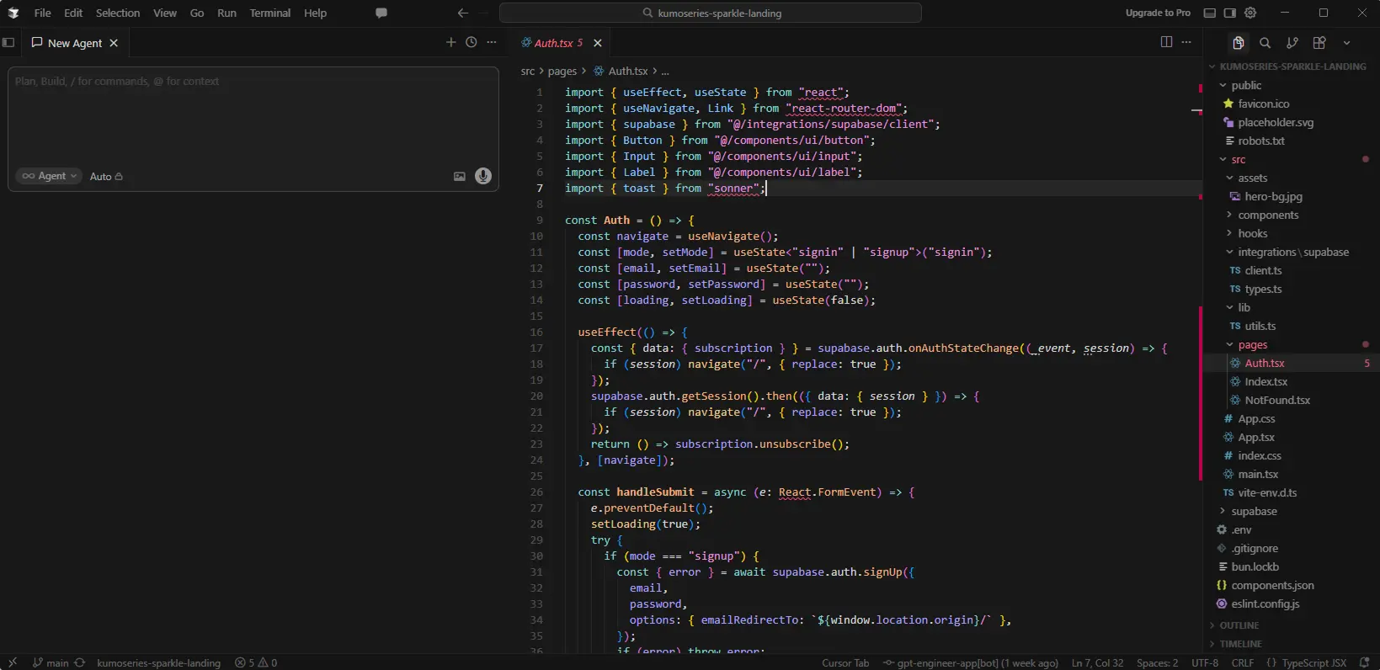Open the Edit menu
Screen dimensions: 1380x670
(73, 13)
